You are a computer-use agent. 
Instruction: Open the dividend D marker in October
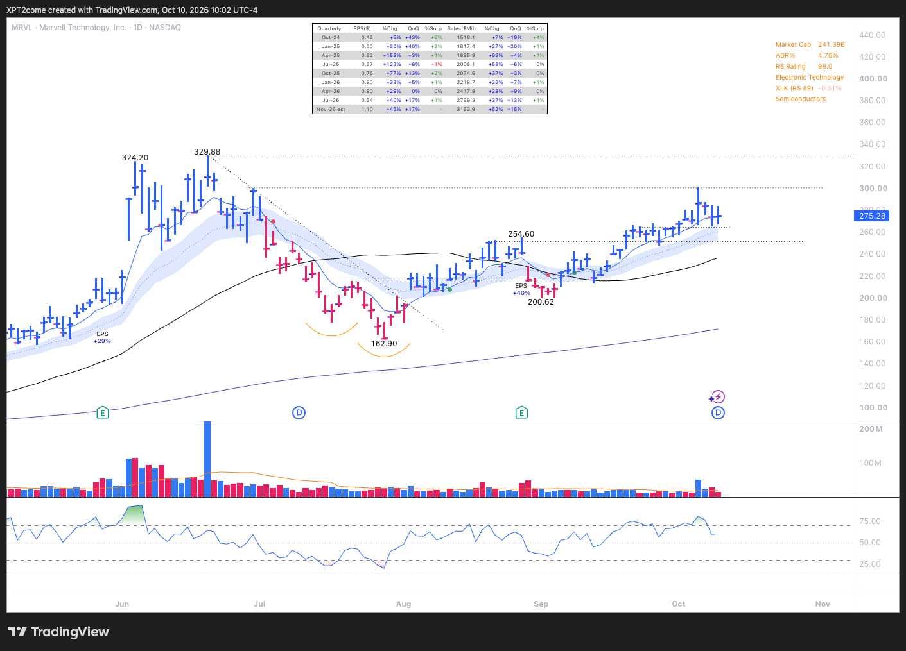718,412
